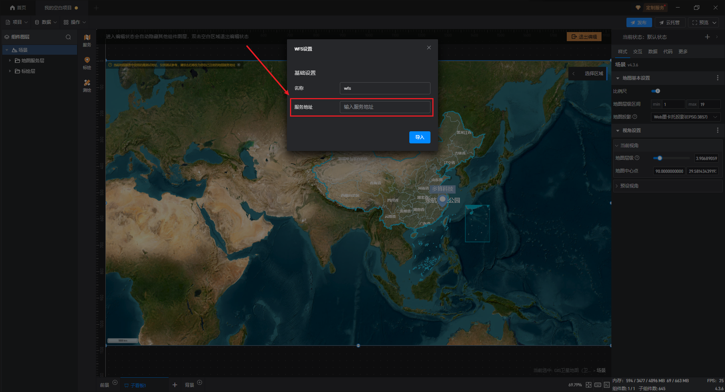The width and height of the screenshot is (725, 392).
Task: Open the 数据 menu in the toolbar
Action: coord(46,22)
